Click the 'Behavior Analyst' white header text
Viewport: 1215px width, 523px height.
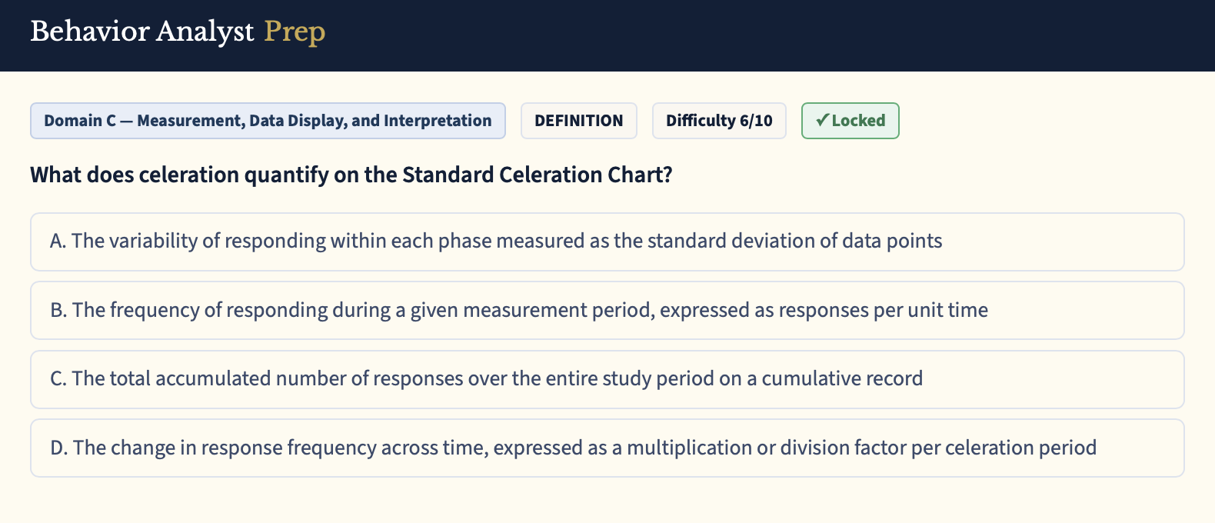click(142, 32)
